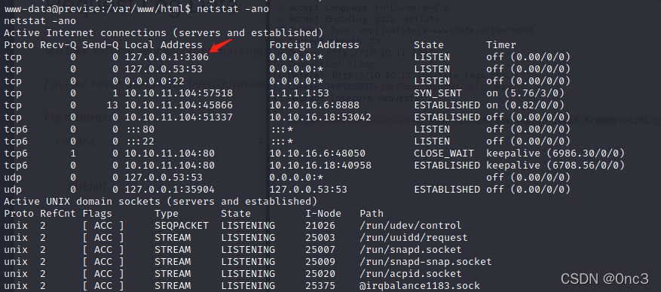Select timer keepalive (6708.56/0/0)

tap(555, 166)
